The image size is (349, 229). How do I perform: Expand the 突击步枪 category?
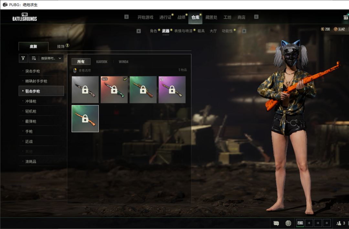tap(41, 71)
